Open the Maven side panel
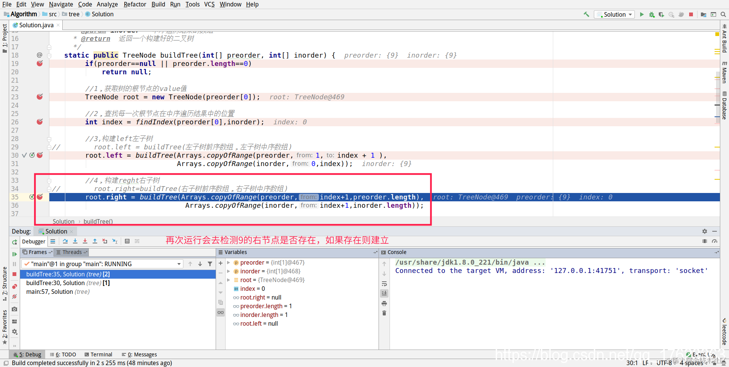The width and height of the screenshot is (729, 367). coord(724,72)
